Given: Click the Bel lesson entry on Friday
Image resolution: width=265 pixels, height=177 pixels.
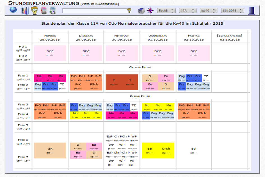Looking at the screenshot, I should [x=194, y=150].
